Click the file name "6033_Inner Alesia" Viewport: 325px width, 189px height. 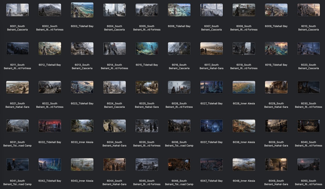pyautogui.click(x=82, y=142)
